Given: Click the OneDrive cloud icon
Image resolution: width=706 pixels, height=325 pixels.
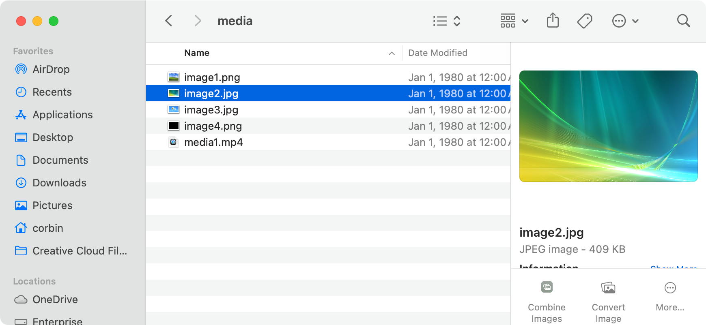Looking at the screenshot, I should [x=21, y=299].
